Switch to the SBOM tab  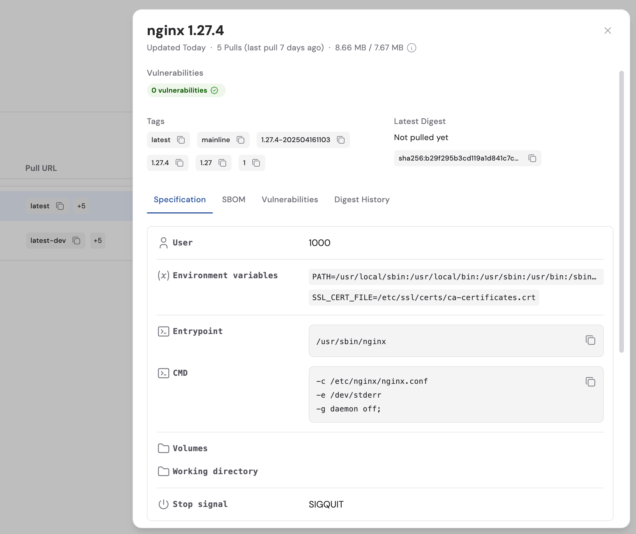pos(234,200)
